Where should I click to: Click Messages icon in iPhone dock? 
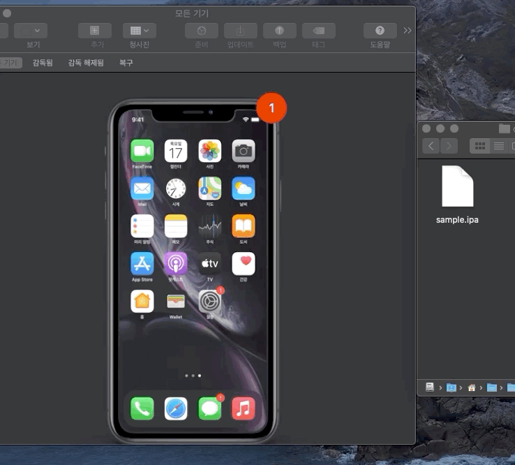pos(210,409)
